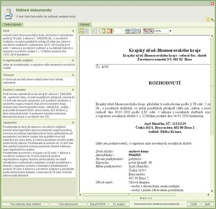Click 'počet klientů: 90' capacity text
Screen dimensions: 216x209
(140, 163)
